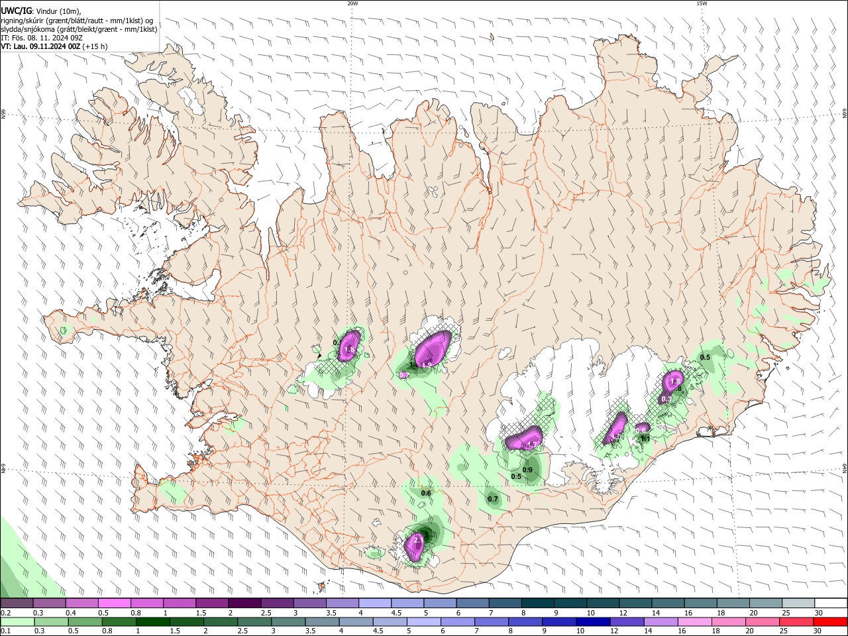Click the 15W longitude label

702,3
